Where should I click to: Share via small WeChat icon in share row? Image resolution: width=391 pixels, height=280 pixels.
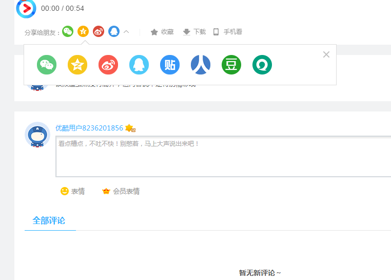pos(68,31)
